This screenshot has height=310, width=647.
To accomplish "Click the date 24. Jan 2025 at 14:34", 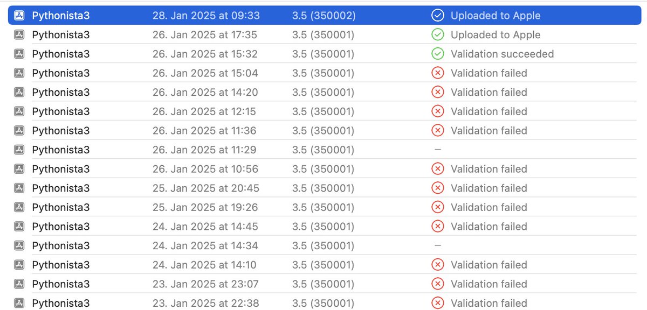I will pyautogui.click(x=205, y=246).
